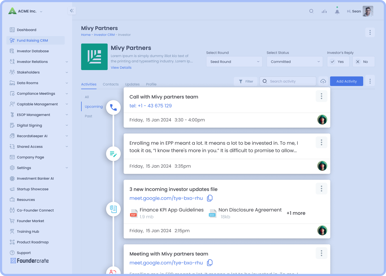Open the bar chart analytics icon
The width and height of the screenshot is (386, 276).
(324, 11)
